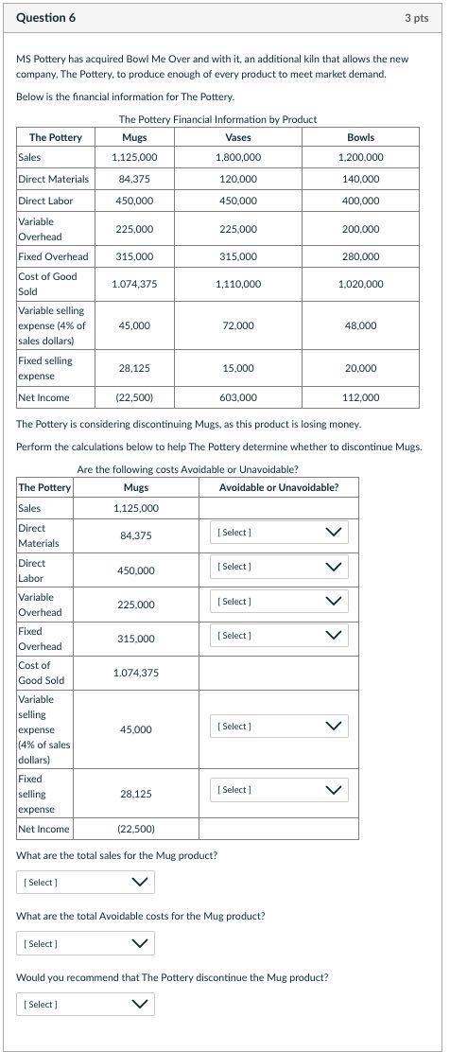Open the Direct Labor avoidable dropdown
Viewport: 450px width, 1052px height.
click(x=279, y=567)
